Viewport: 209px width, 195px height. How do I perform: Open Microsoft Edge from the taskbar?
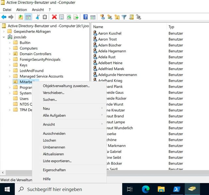[x=145, y=189]
